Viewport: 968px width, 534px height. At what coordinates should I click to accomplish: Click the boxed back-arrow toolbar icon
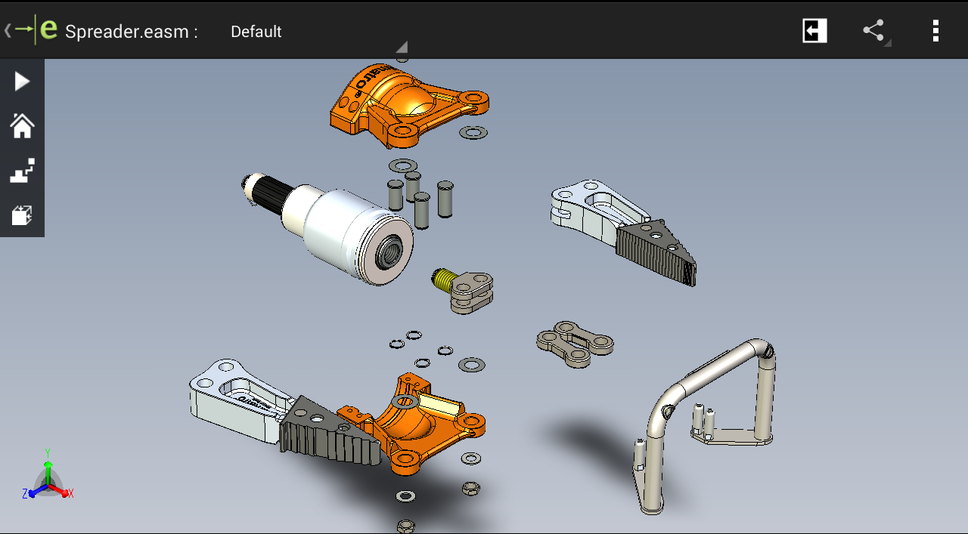[x=814, y=30]
